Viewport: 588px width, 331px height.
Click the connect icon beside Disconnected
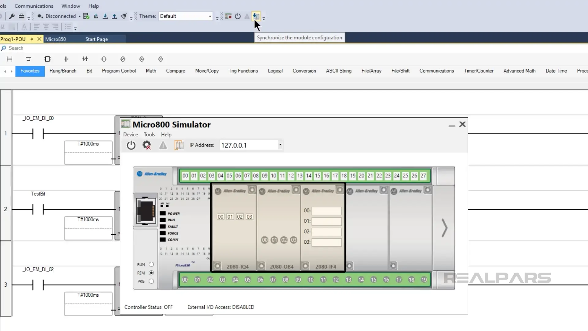(40, 16)
